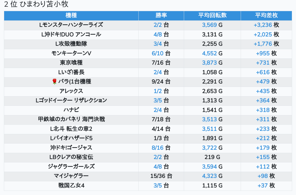Screen dimensions: 296x195
Task: Click 3,873 average spins for 東京喰種
Action: tap(210, 63)
